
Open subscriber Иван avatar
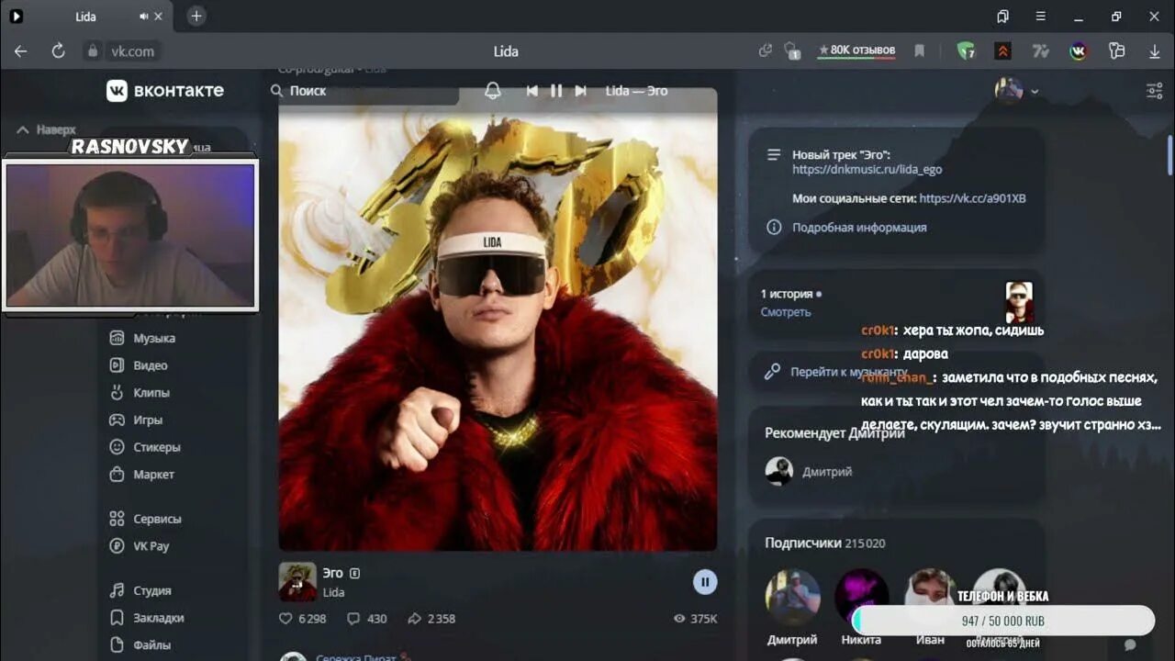pyautogui.click(x=930, y=597)
